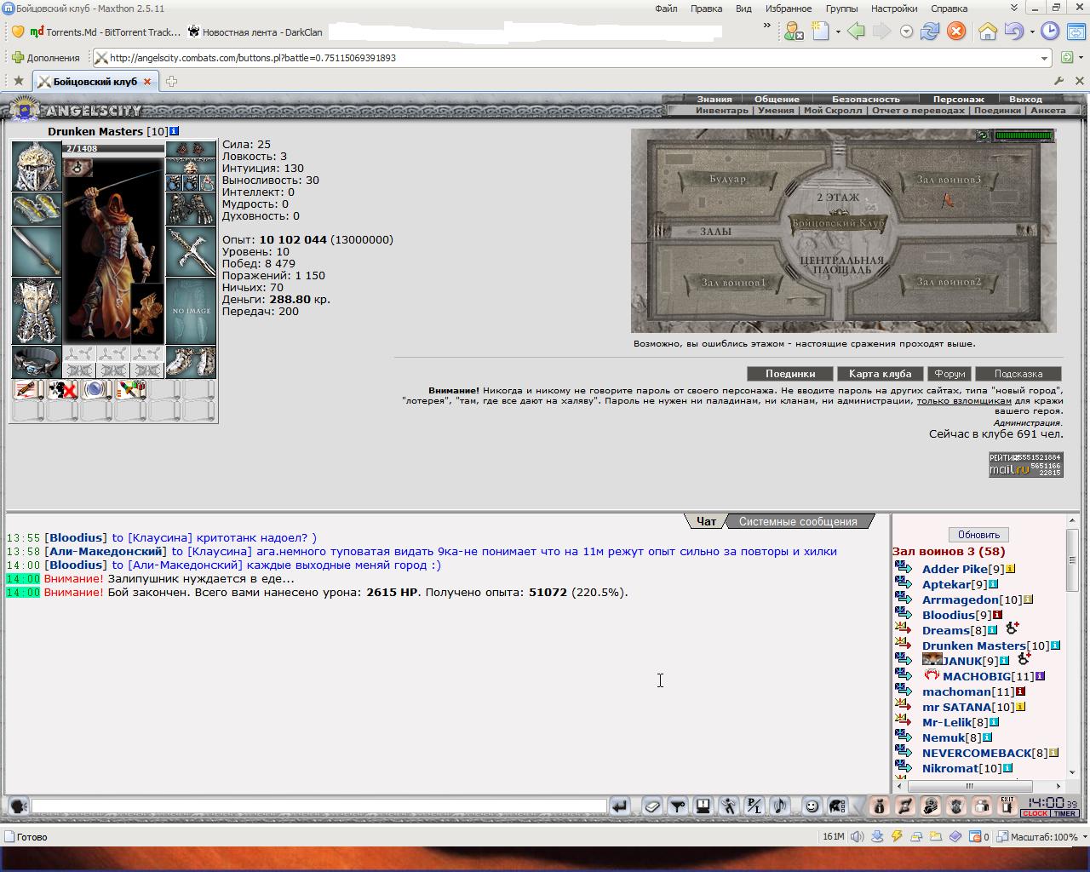Open the Форум button
Viewport: 1090px width, 872px height.
click(949, 374)
